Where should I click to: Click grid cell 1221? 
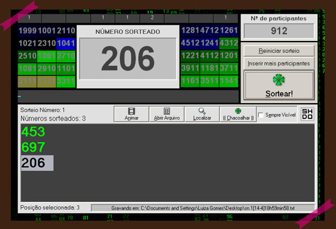(x=190, y=56)
